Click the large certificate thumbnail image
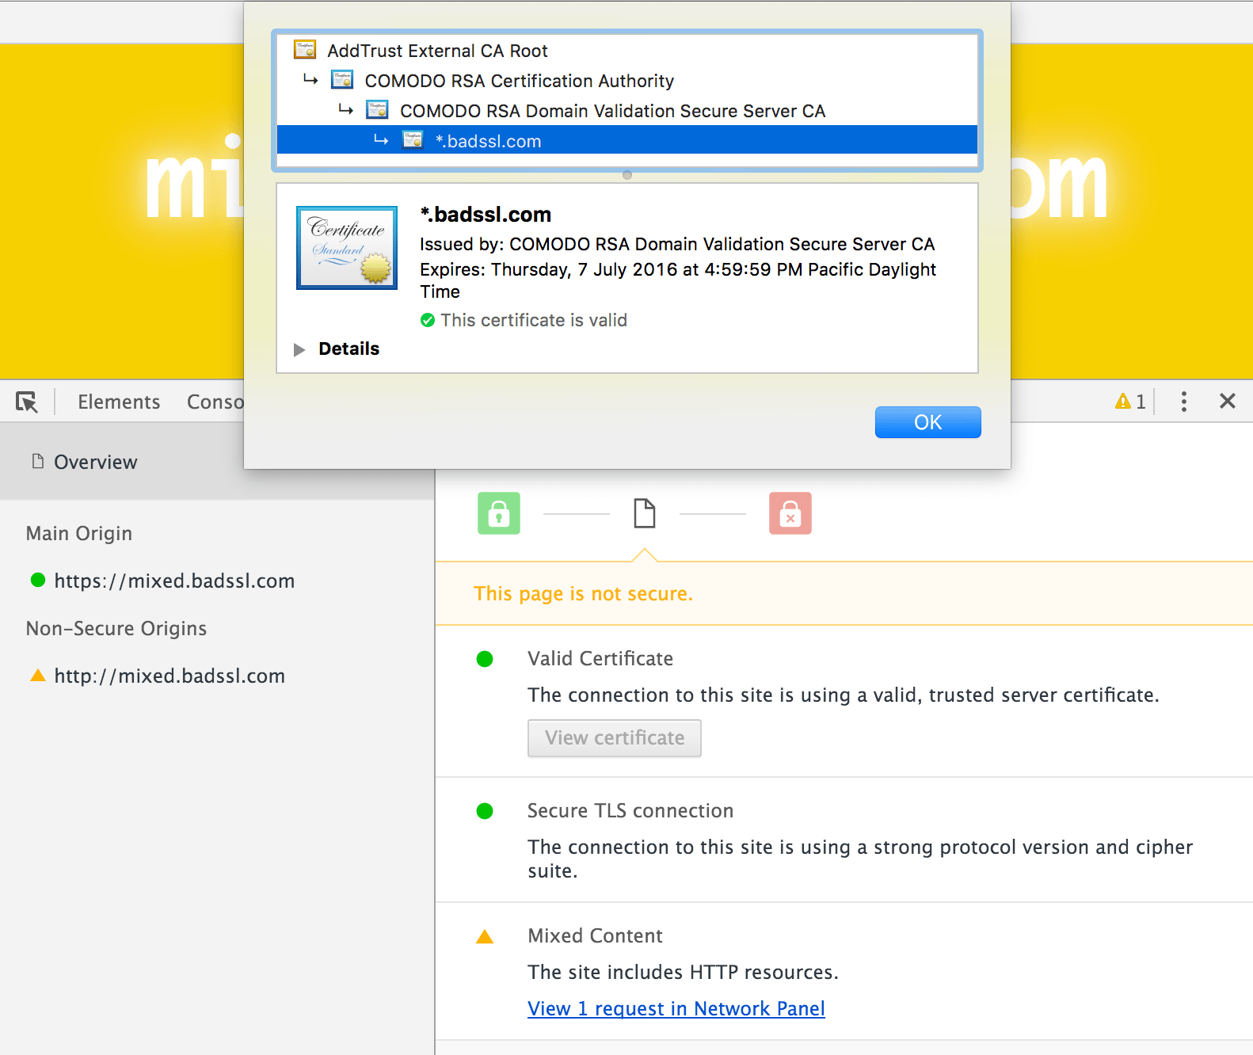The image size is (1253, 1055). [347, 248]
